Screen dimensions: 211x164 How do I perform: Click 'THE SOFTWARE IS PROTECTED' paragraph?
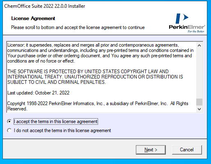(95, 77)
